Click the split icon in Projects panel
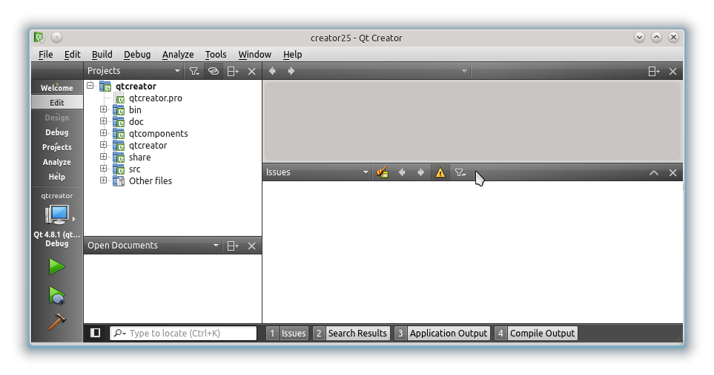 (x=233, y=71)
